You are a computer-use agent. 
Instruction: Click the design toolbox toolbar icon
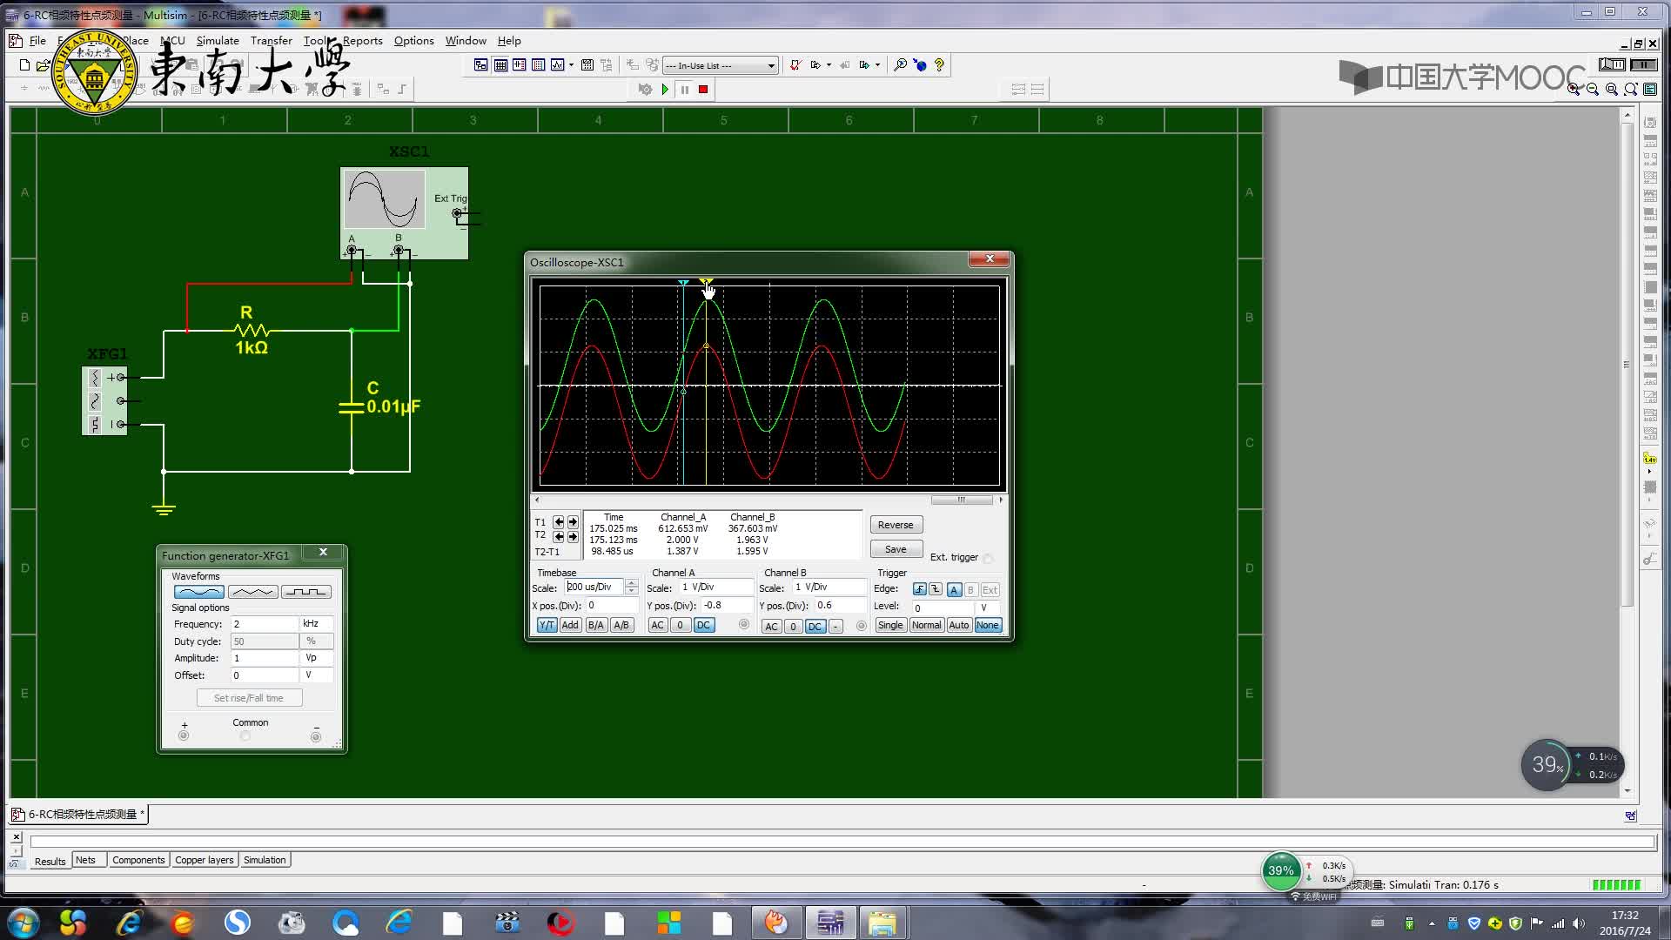point(481,65)
